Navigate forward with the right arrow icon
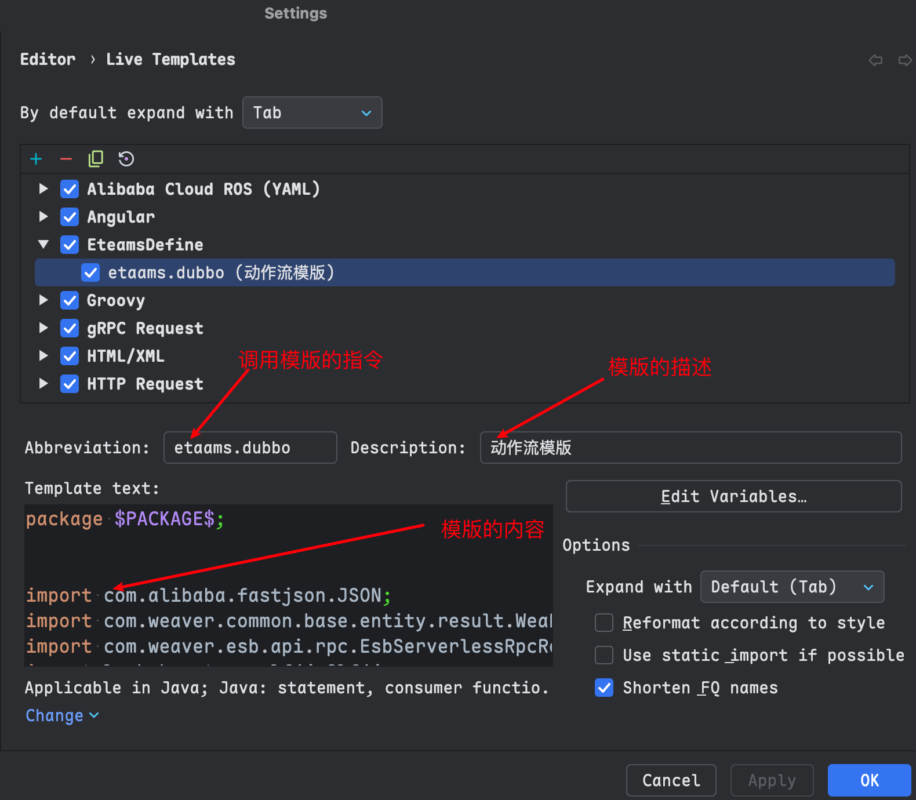916x800 pixels. (x=904, y=60)
